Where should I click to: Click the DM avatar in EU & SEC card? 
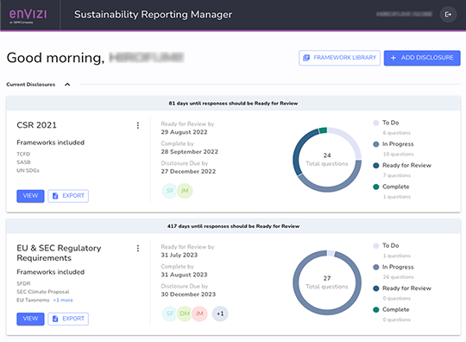point(185,313)
